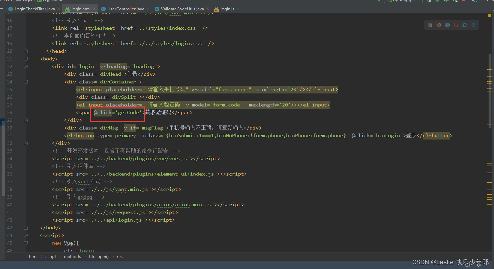Close the login.js tab
Viewport: 494px width, 269px height.
click(238, 9)
